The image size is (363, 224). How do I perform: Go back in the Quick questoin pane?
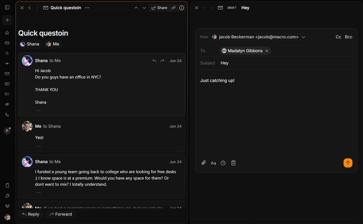[x=30, y=8]
